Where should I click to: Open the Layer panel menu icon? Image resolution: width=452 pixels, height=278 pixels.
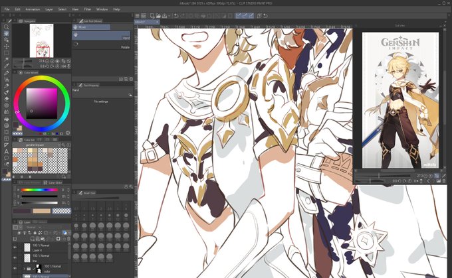(14, 222)
